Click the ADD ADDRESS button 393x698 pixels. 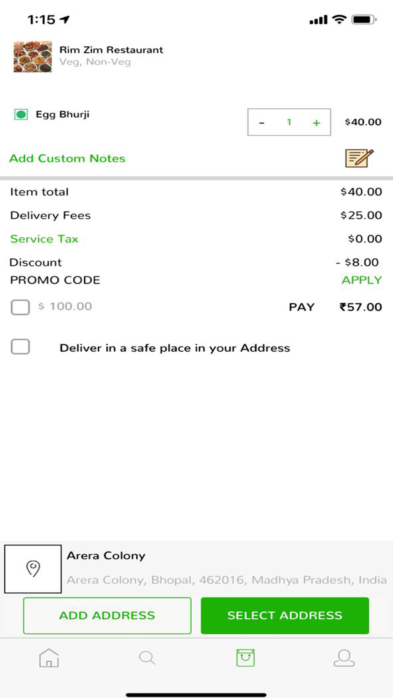pyautogui.click(x=107, y=616)
